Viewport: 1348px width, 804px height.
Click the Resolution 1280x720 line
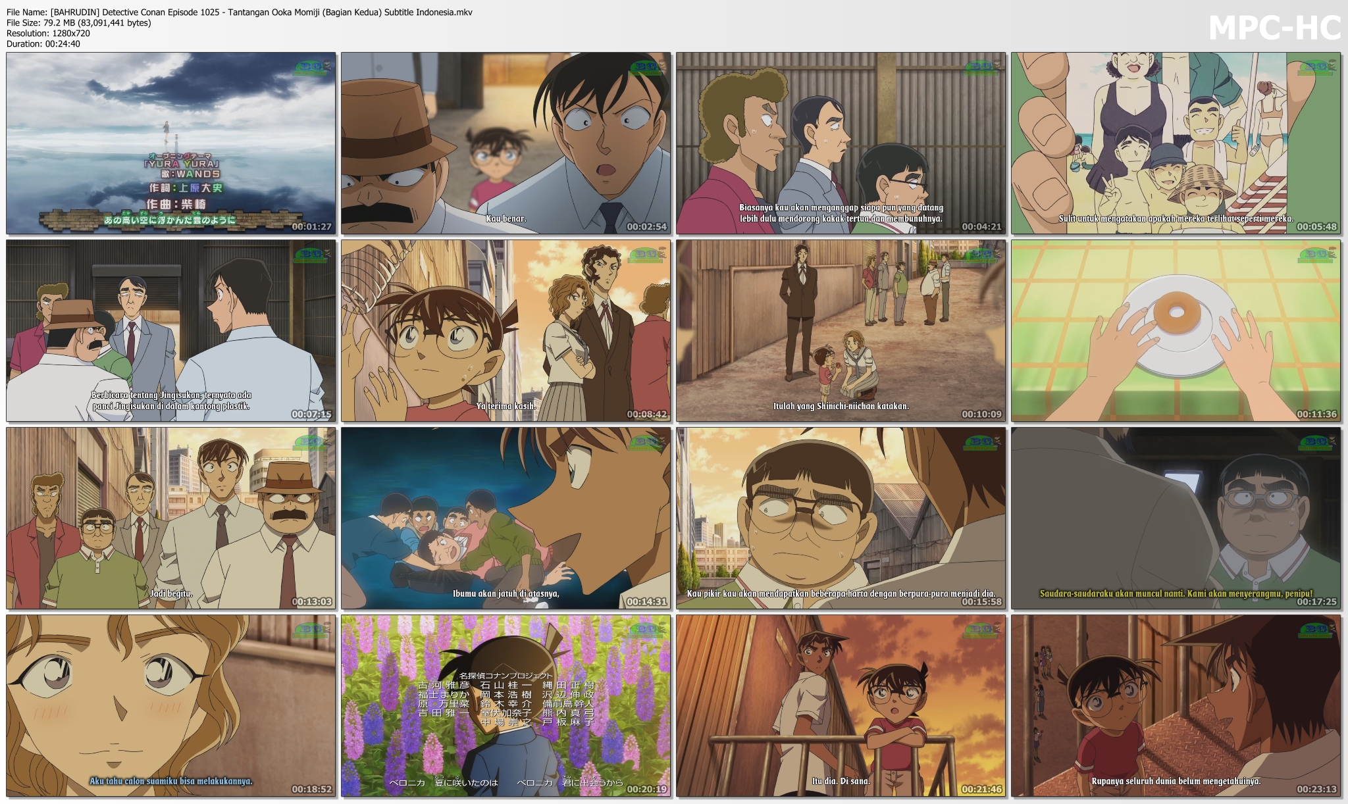pyautogui.click(x=48, y=33)
